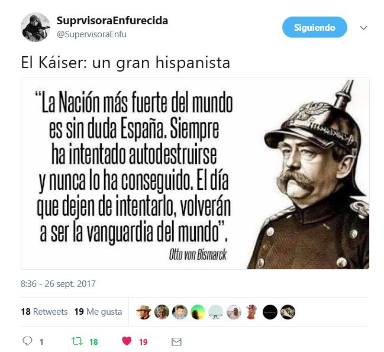View the 19 Me gusta list
Screen dimensions: 384x352
pos(98,312)
